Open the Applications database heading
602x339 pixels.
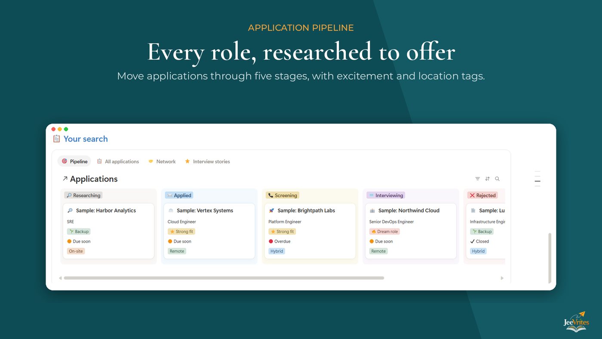(94, 179)
